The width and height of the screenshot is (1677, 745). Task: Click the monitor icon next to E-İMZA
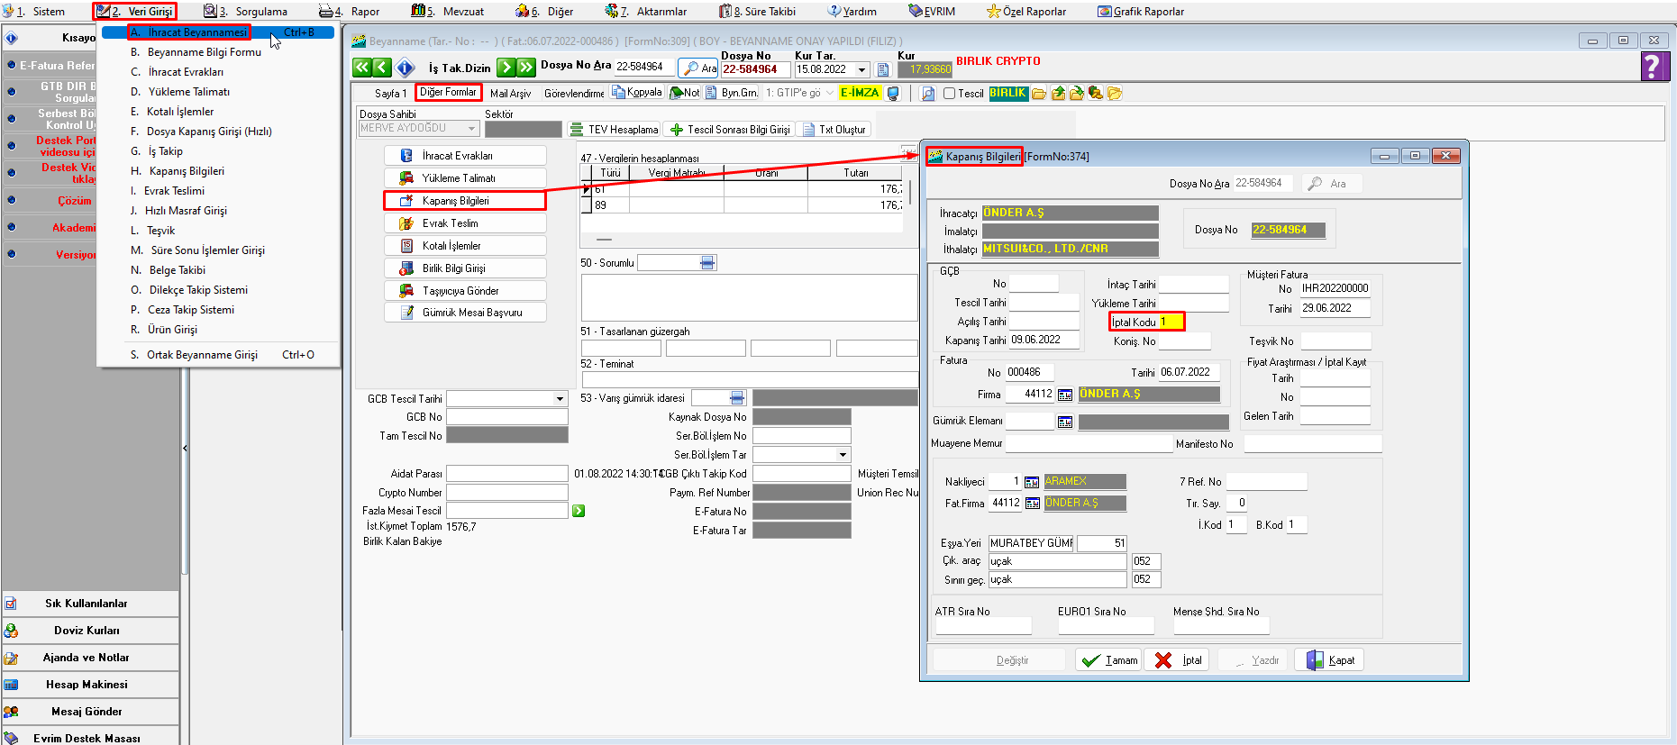[893, 93]
